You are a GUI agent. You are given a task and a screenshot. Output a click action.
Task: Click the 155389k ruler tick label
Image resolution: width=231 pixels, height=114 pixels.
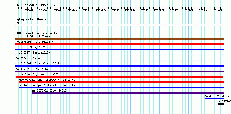[x=57, y=10]
